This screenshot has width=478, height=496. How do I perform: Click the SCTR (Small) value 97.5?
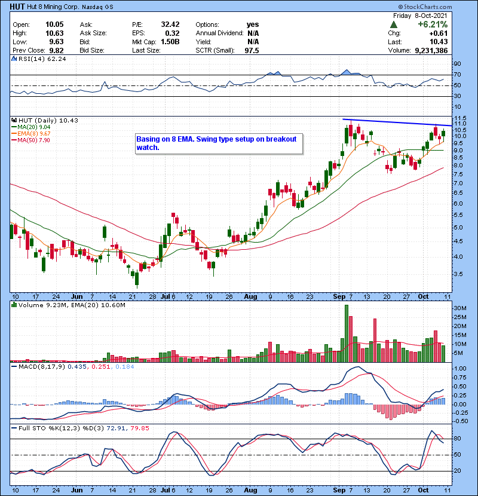coord(252,51)
